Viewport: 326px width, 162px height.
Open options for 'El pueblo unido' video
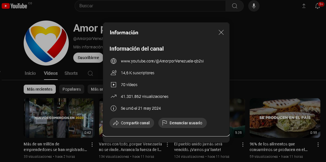(243, 145)
